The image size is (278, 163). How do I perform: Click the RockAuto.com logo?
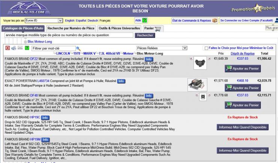click(29, 8)
